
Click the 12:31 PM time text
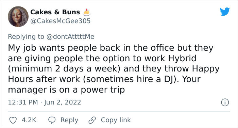point(23,102)
